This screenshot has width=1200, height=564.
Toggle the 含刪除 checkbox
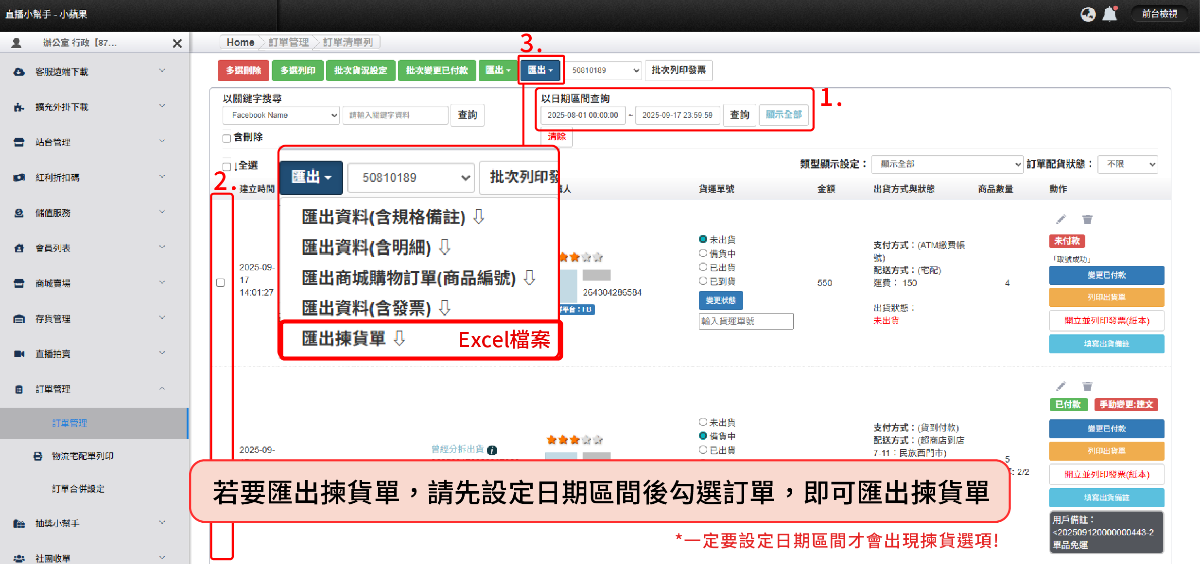point(226,138)
